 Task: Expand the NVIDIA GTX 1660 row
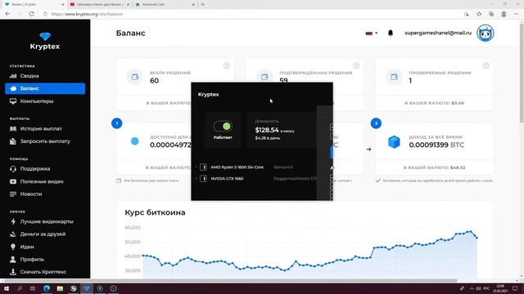pos(196,179)
